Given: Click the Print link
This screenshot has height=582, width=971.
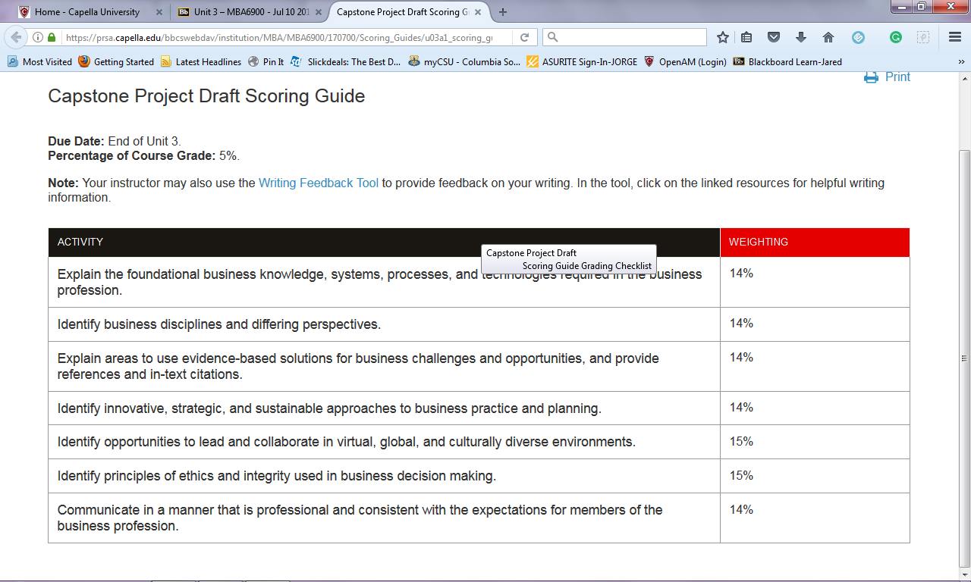Looking at the screenshot, I should [x=897, y=77].
